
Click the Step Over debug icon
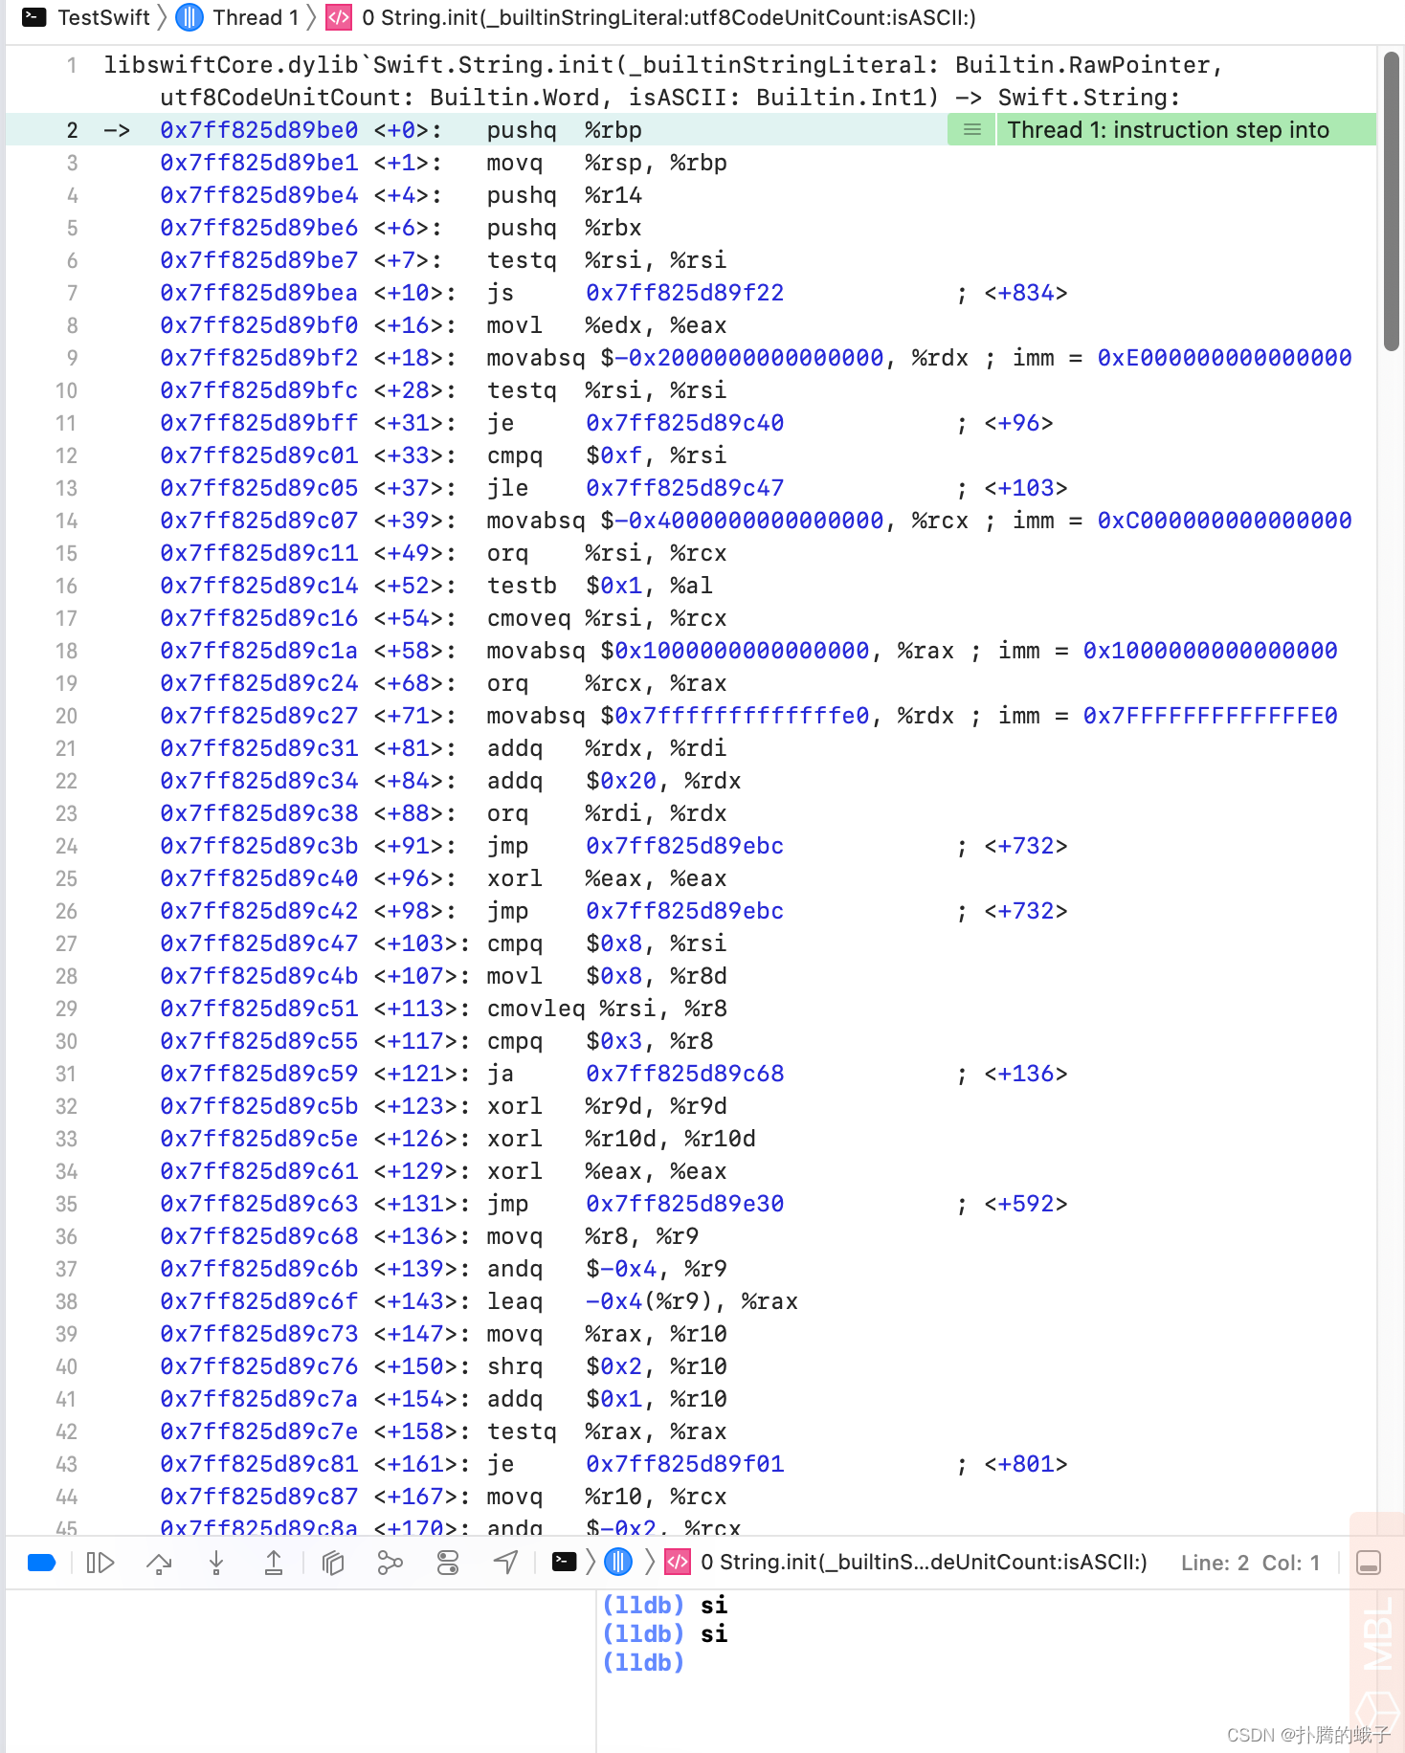pos(159,1563)
